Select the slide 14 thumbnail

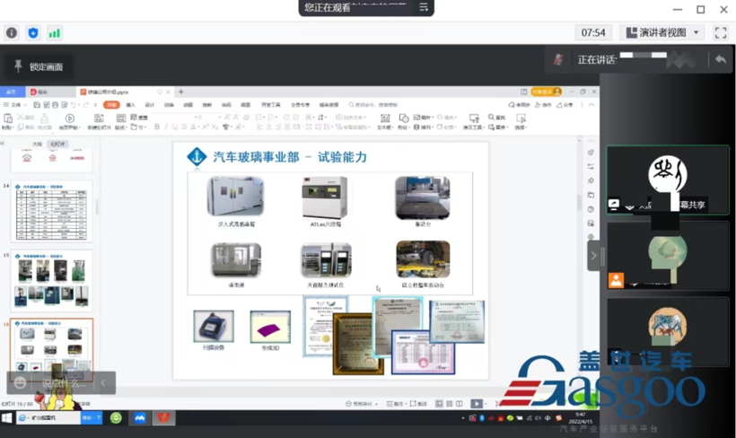tap(52, 212)
